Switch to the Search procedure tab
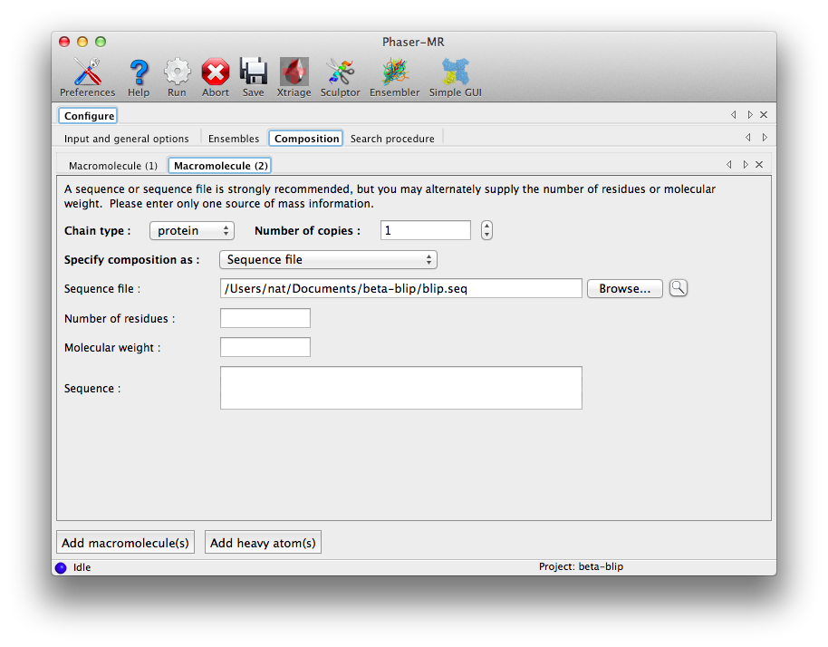 [394, 138]
